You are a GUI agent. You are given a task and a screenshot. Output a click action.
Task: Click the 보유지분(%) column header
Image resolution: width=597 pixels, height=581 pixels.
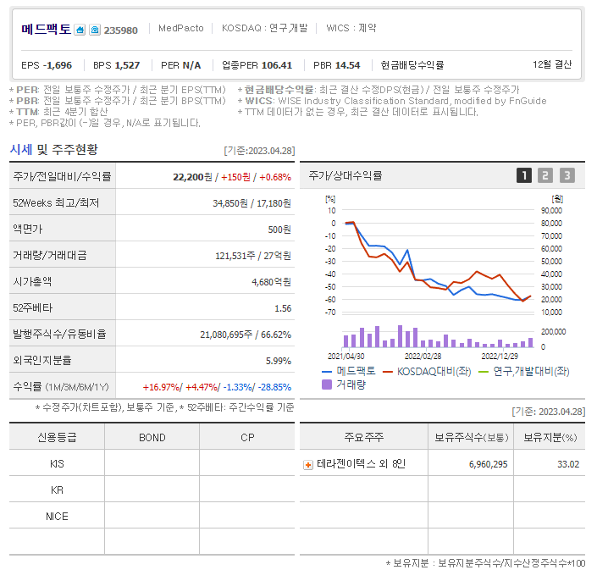point(550,437)
